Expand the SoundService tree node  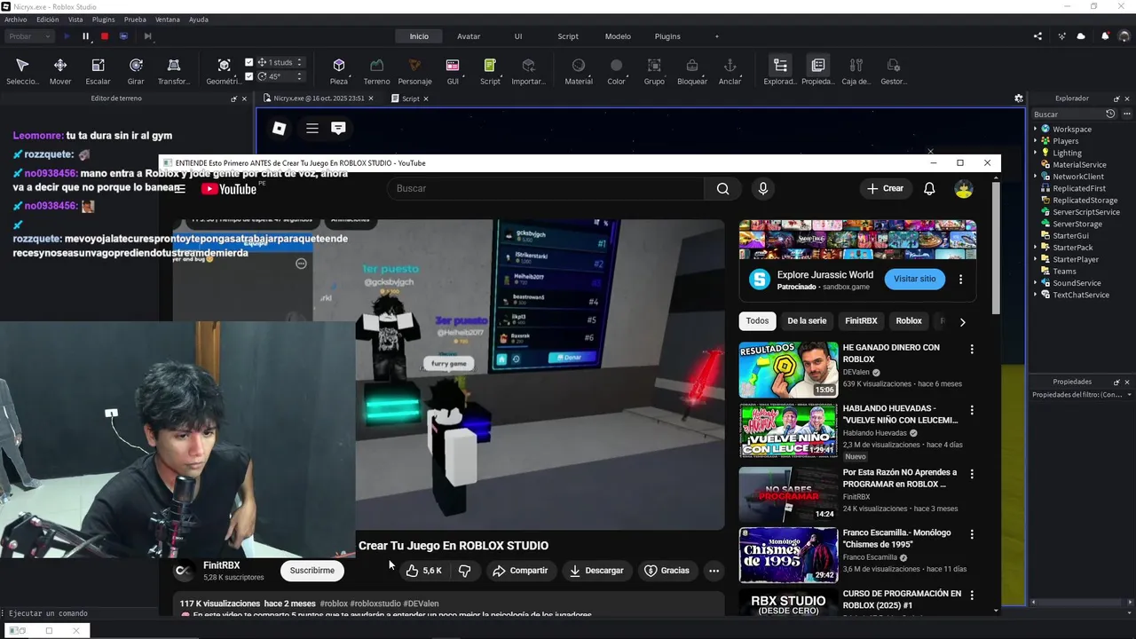1035,283
